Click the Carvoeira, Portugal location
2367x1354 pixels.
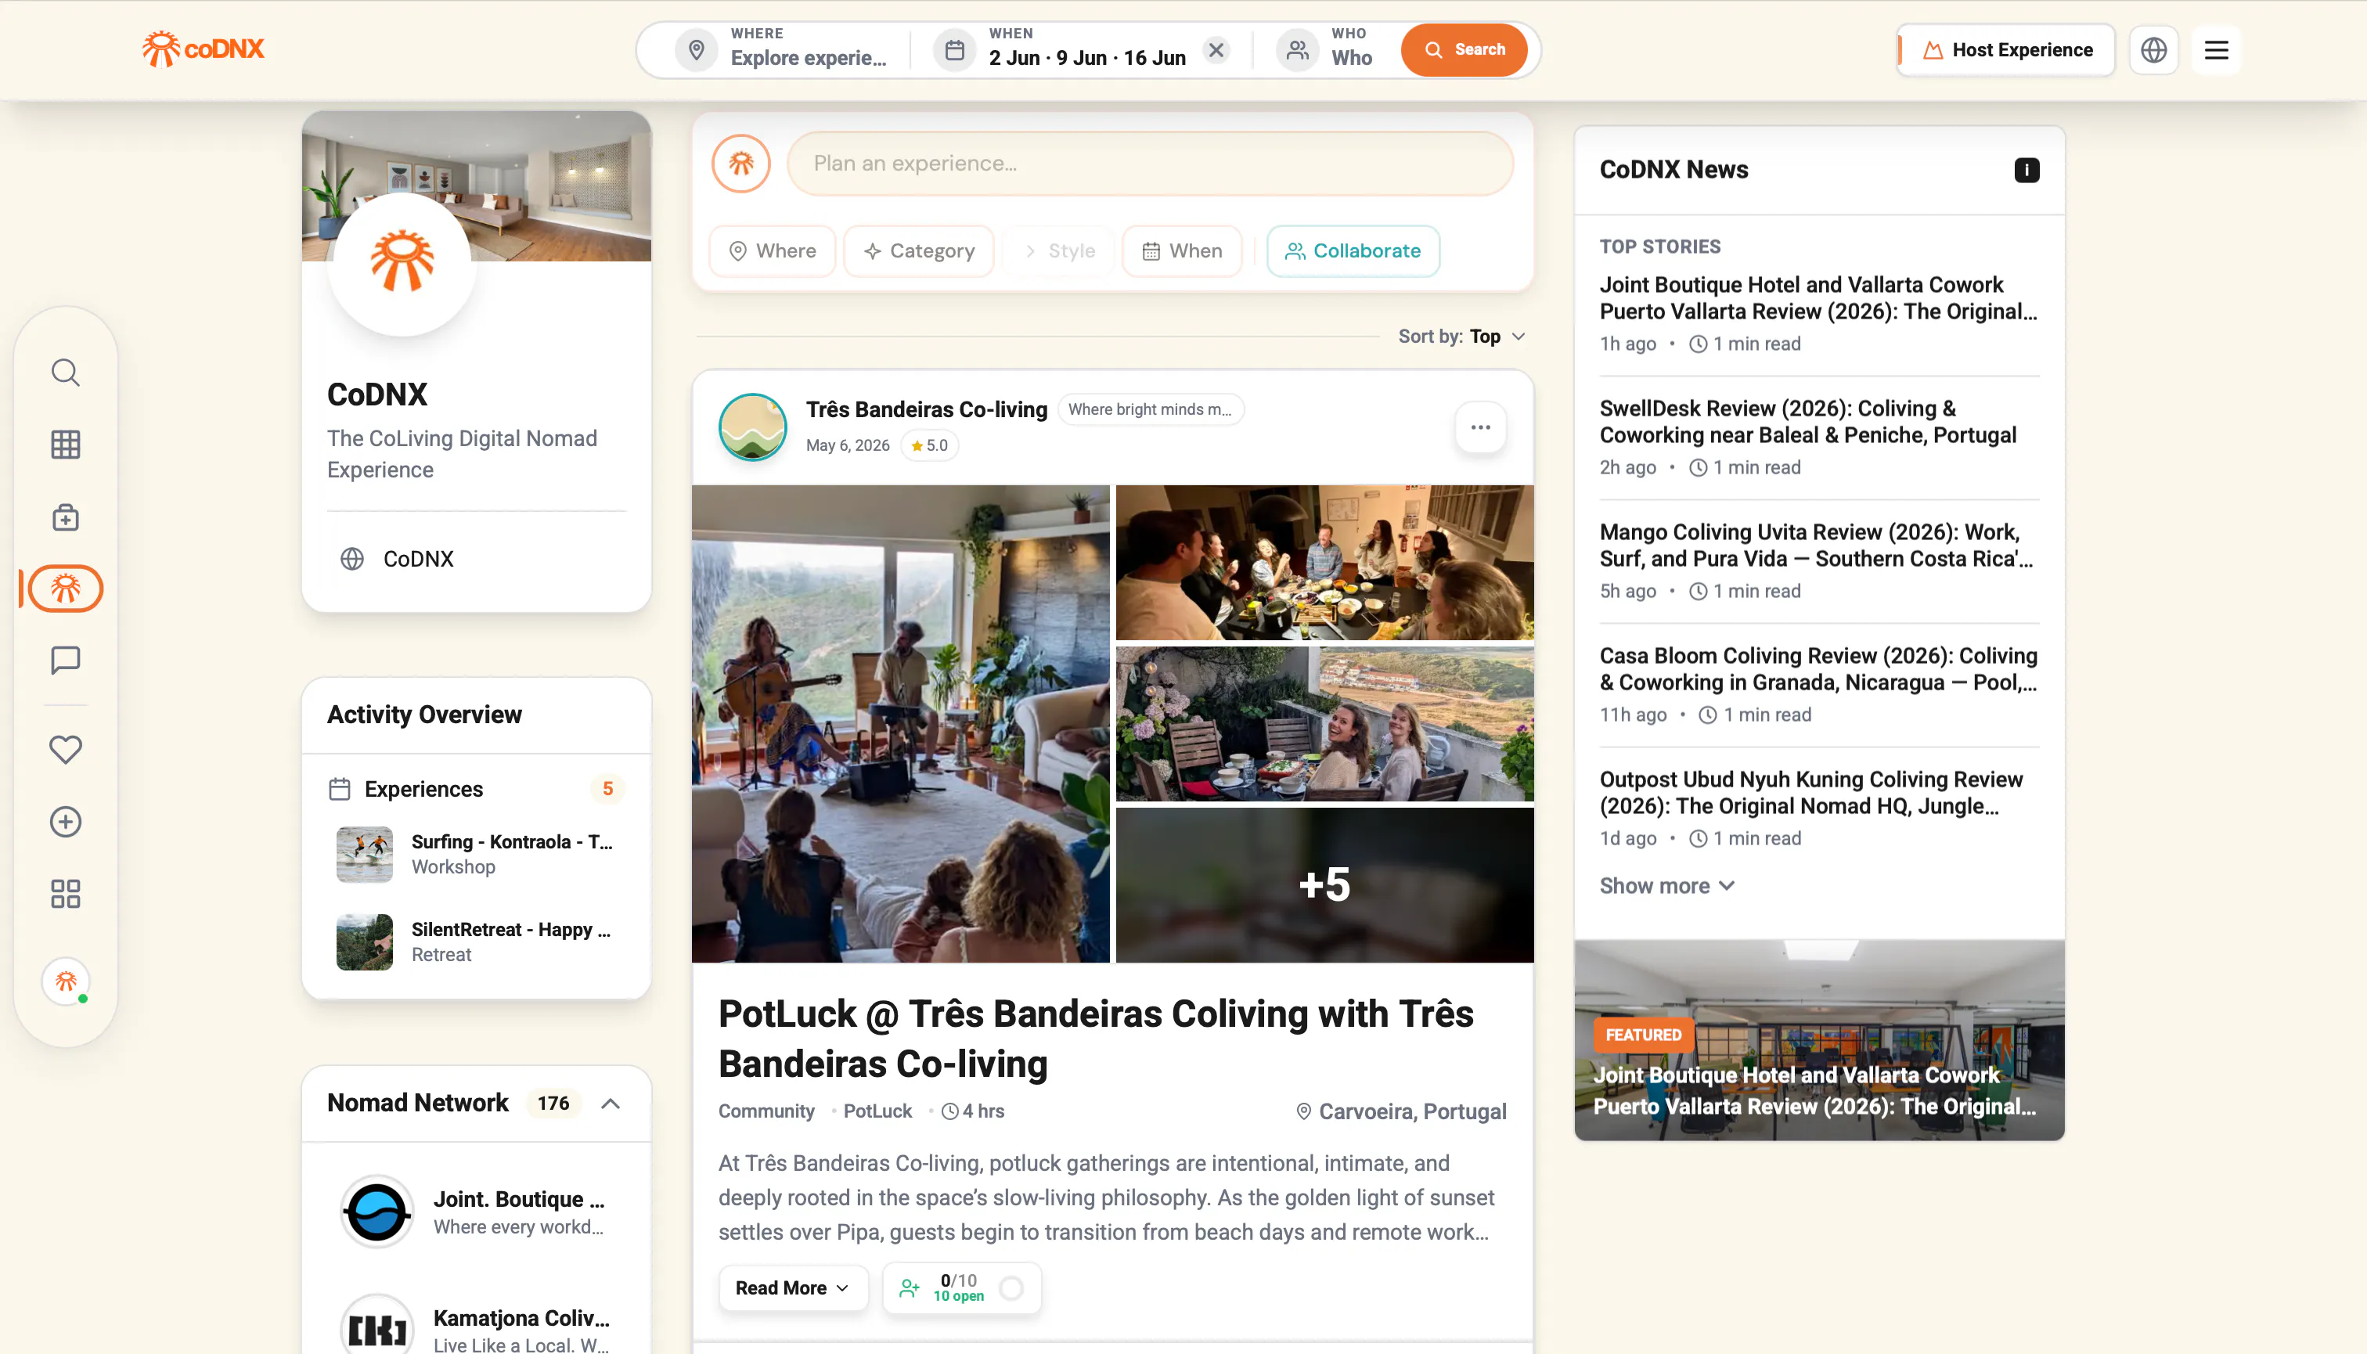(1400, 1112)
